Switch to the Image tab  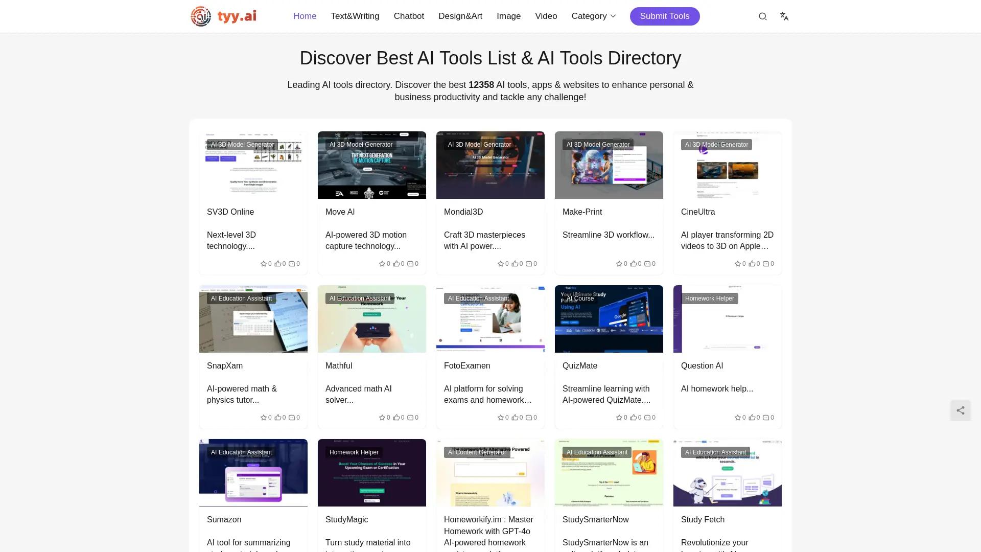click(x=508, y=16)
